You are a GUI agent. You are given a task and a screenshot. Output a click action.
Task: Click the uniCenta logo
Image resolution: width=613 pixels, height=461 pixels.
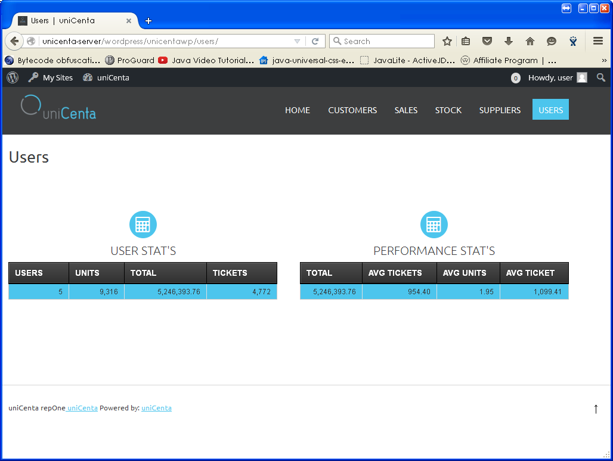click(x=58, y=108)
